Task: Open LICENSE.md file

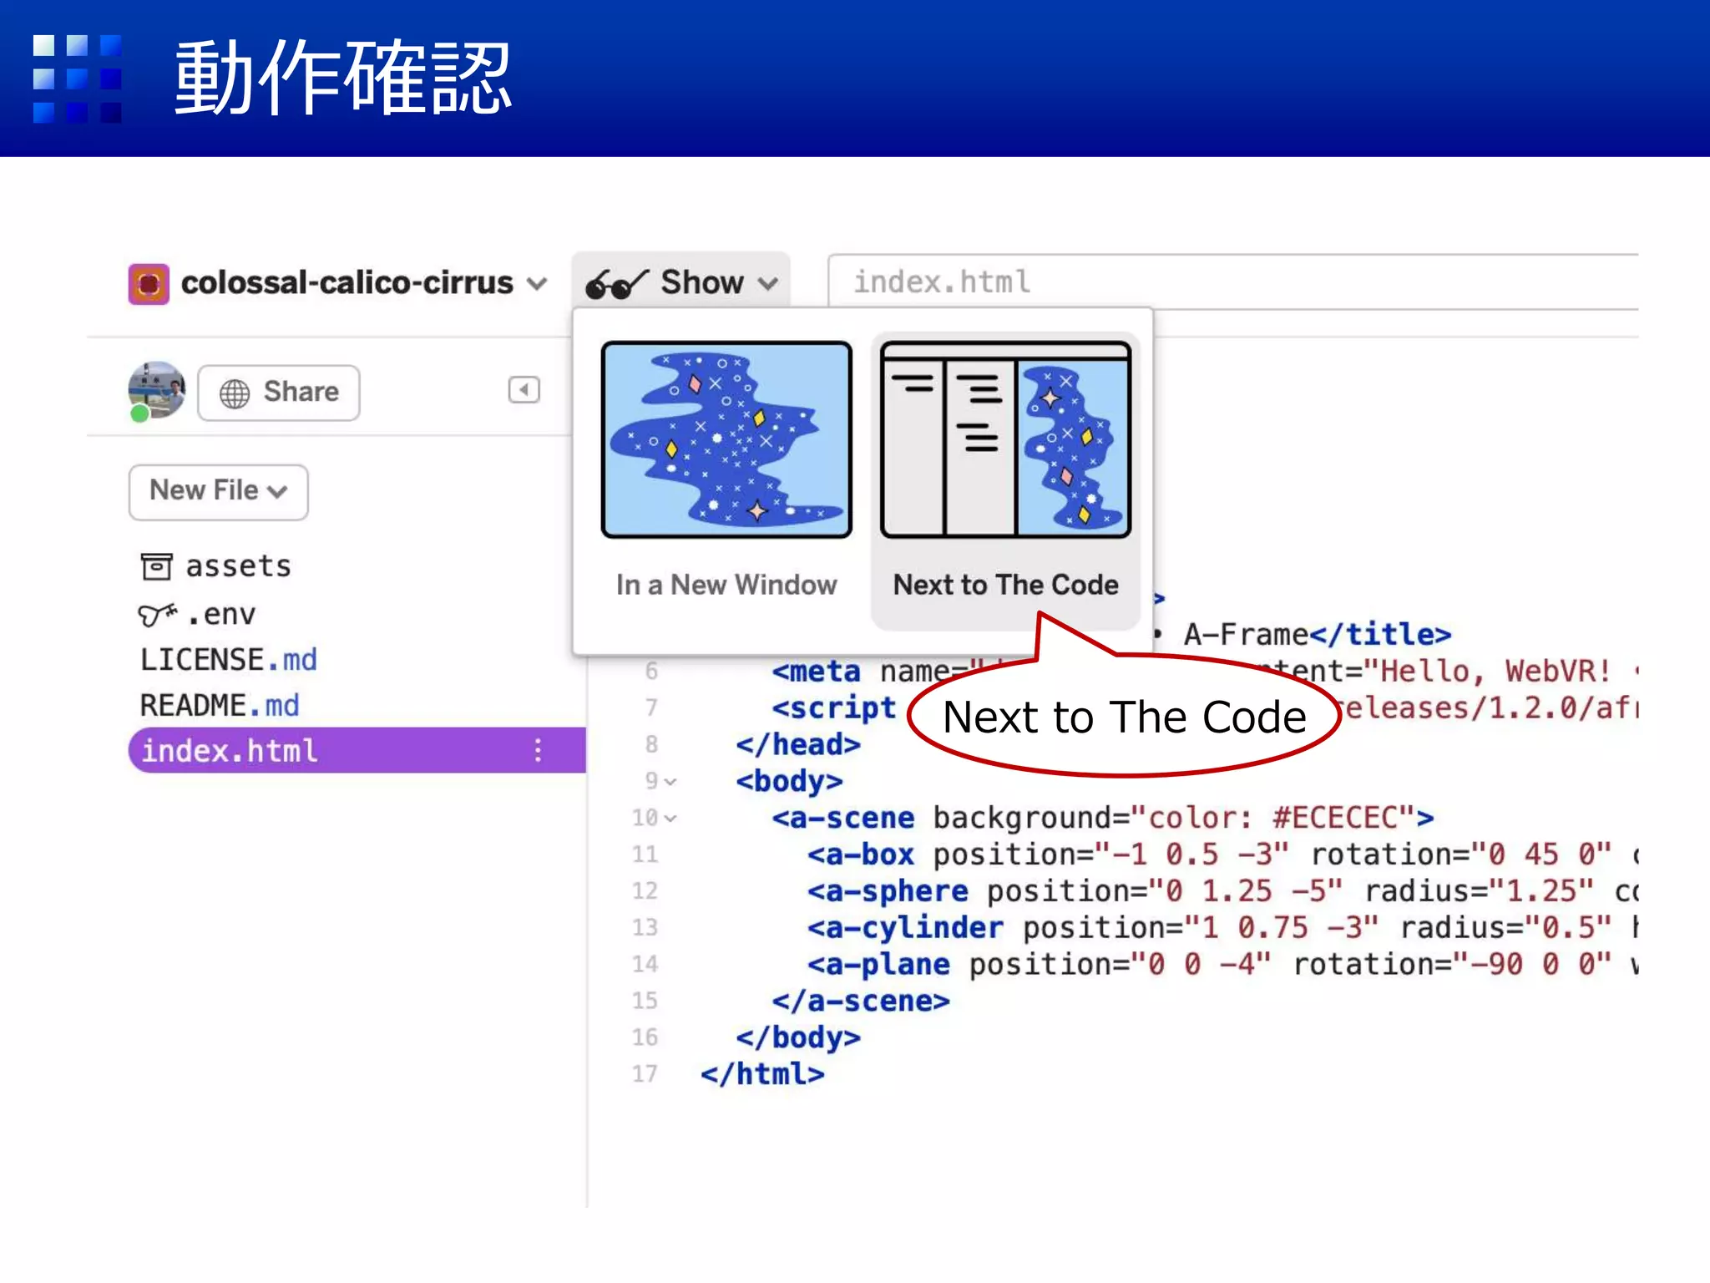Action: (229, 660)
